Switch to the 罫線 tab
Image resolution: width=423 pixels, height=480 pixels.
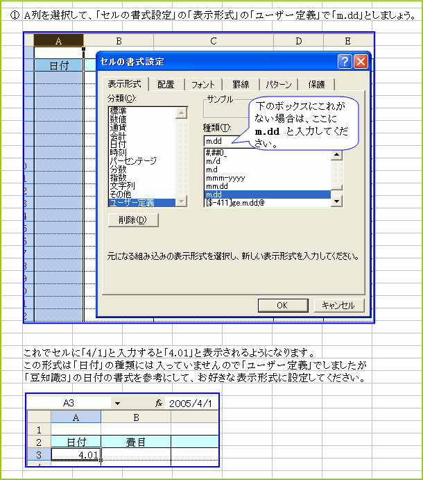point(241,85)
